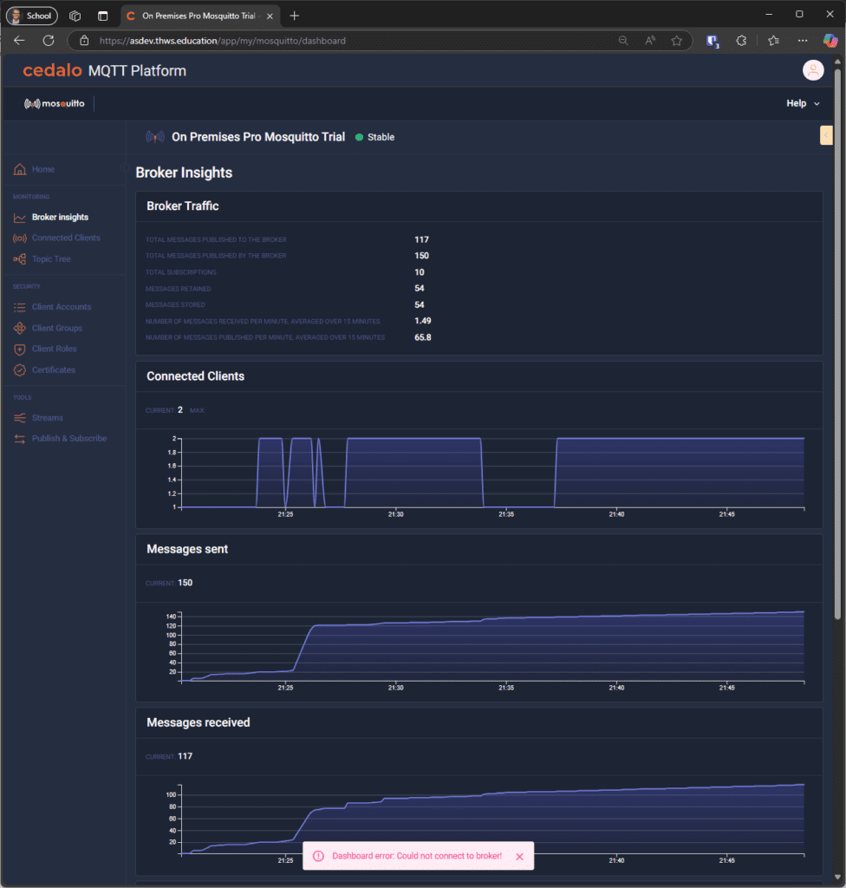Open the Topic Tree icon
Viewport: 846px width, 888px height.
[19, 258]
